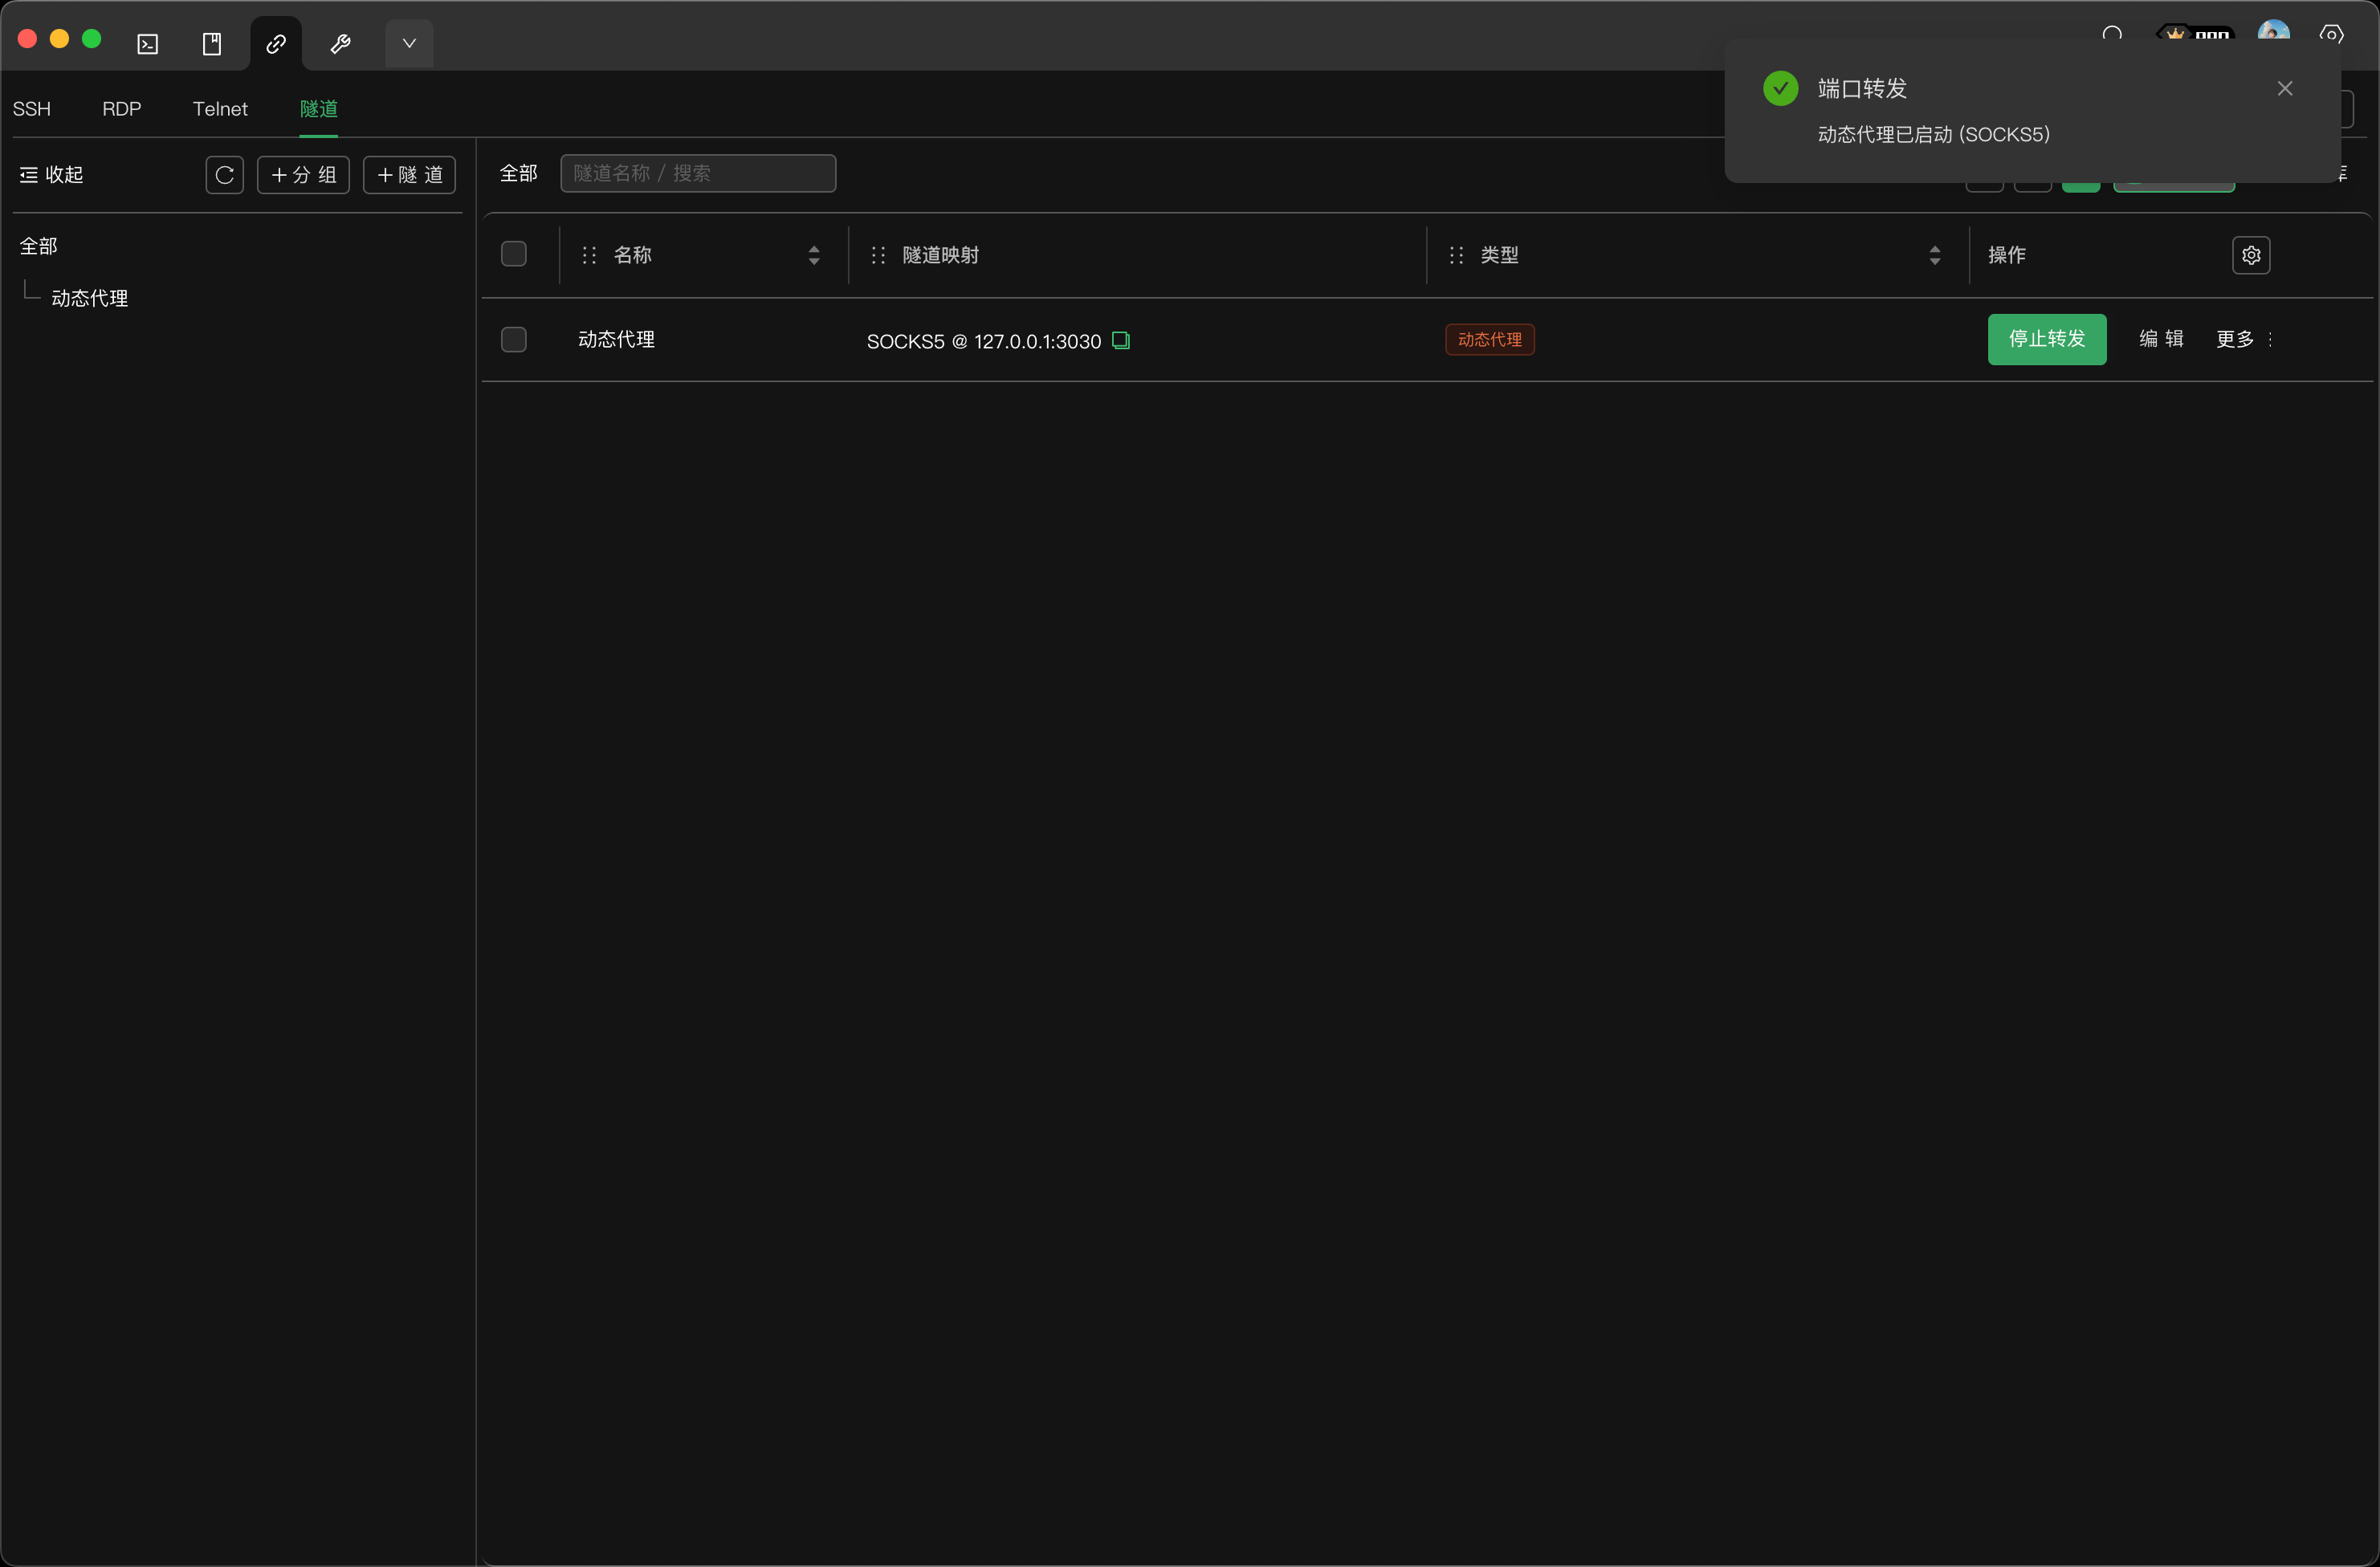Toggle the select-all checkbox in table header
2380x1567 pixels.
click(x=514, y=254)
